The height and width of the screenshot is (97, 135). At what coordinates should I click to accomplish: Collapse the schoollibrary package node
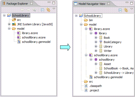click(91, 60)
